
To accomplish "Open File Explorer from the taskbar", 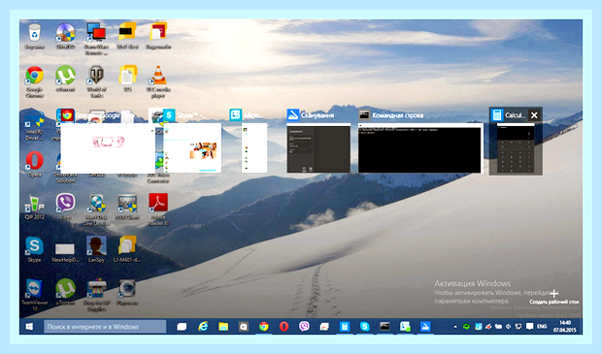I will (223, 327).
